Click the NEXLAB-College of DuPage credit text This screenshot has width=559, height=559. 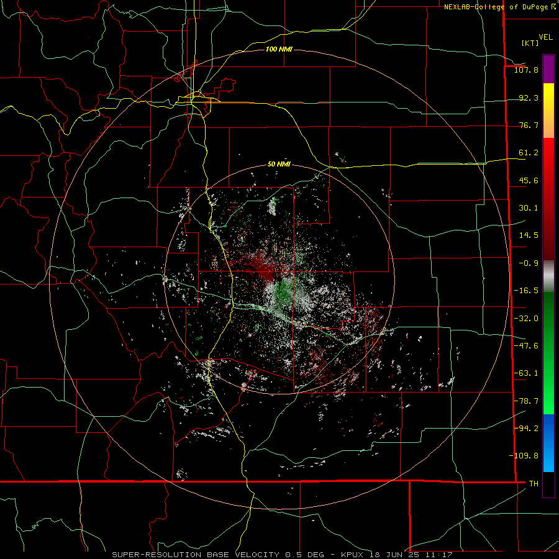[x=500, y=7]
